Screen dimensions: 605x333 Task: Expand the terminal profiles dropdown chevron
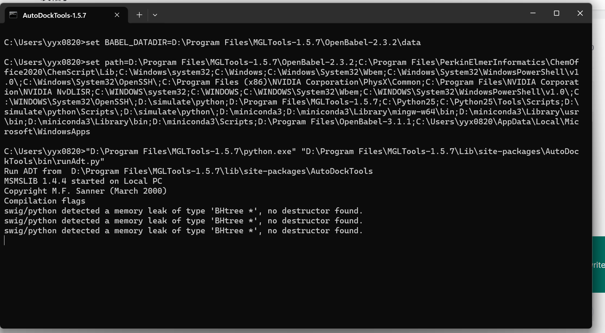155,15
